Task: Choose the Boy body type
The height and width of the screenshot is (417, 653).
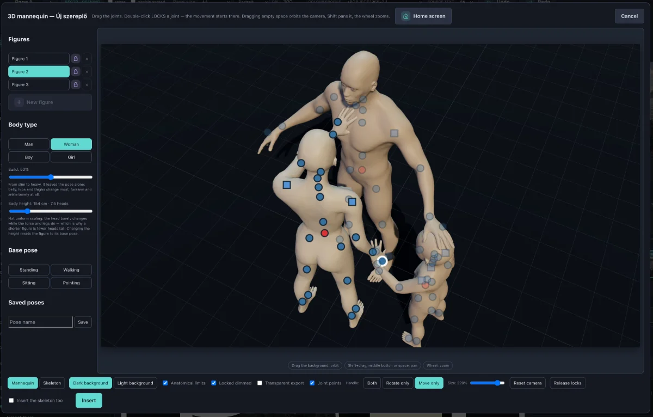Action: pos(29,157)
